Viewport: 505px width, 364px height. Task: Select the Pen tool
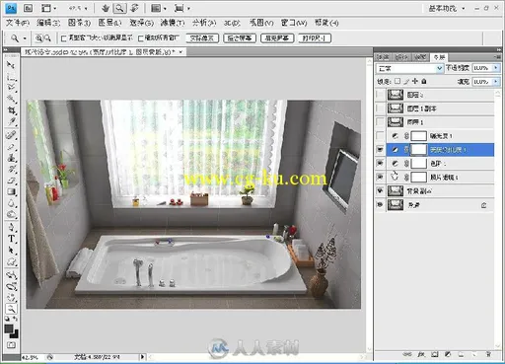11,227
